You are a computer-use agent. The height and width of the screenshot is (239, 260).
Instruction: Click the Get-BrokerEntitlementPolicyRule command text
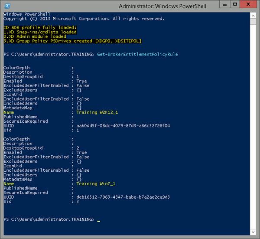[137, 54]
